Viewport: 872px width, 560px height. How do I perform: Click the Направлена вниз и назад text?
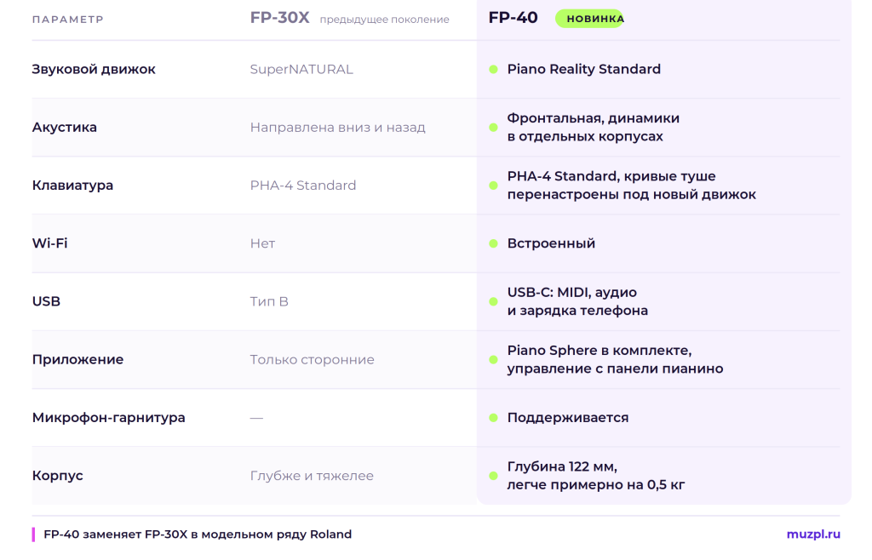point(337,127)
